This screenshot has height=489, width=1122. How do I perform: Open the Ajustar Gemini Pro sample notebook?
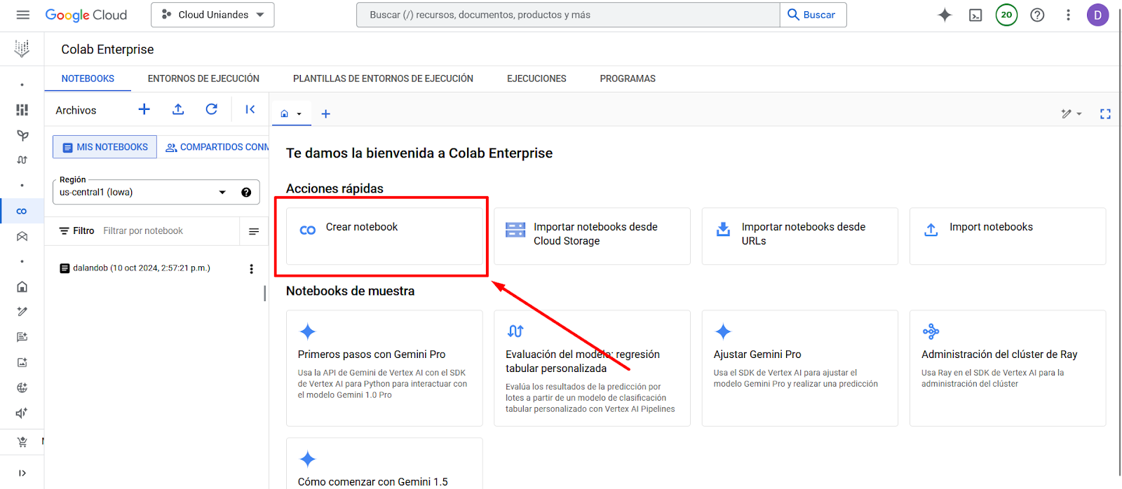[800, 369]
